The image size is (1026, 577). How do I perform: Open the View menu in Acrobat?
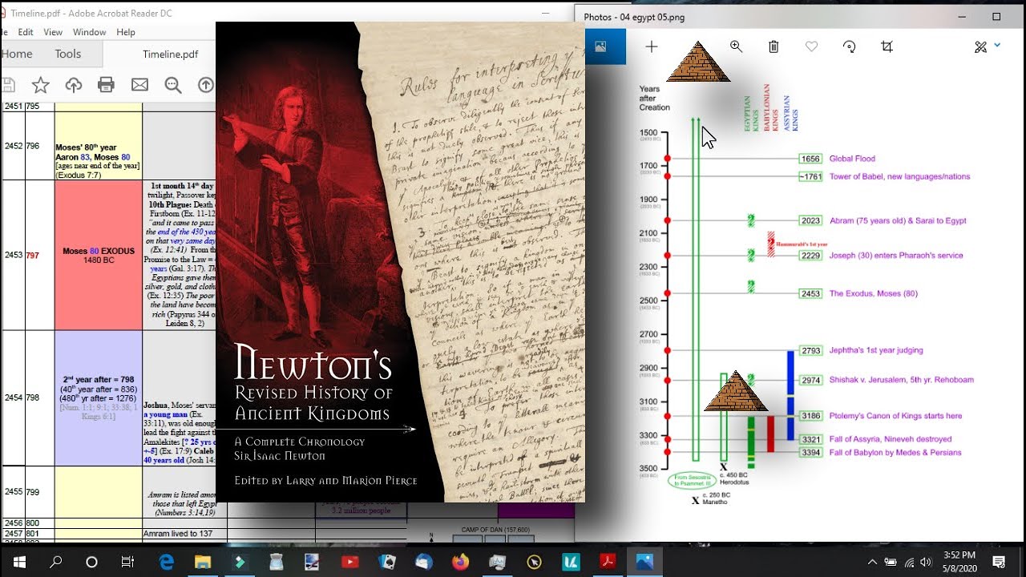coord(53,32)
